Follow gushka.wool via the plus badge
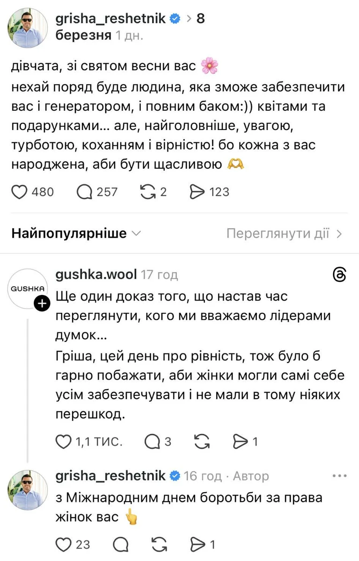 (42, 303)
